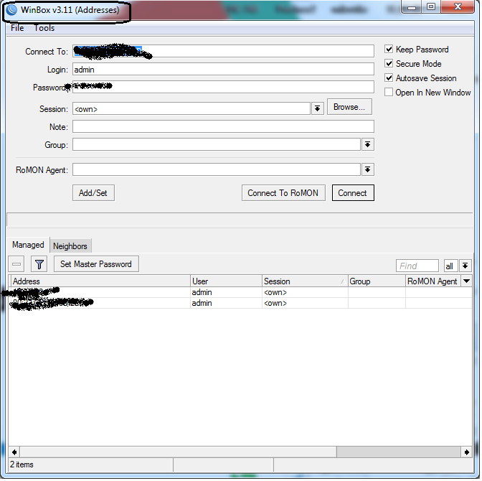Click Connect To RoMON button
The height and width of the screenshot is (481, 482).
click(x=283, y=193)
